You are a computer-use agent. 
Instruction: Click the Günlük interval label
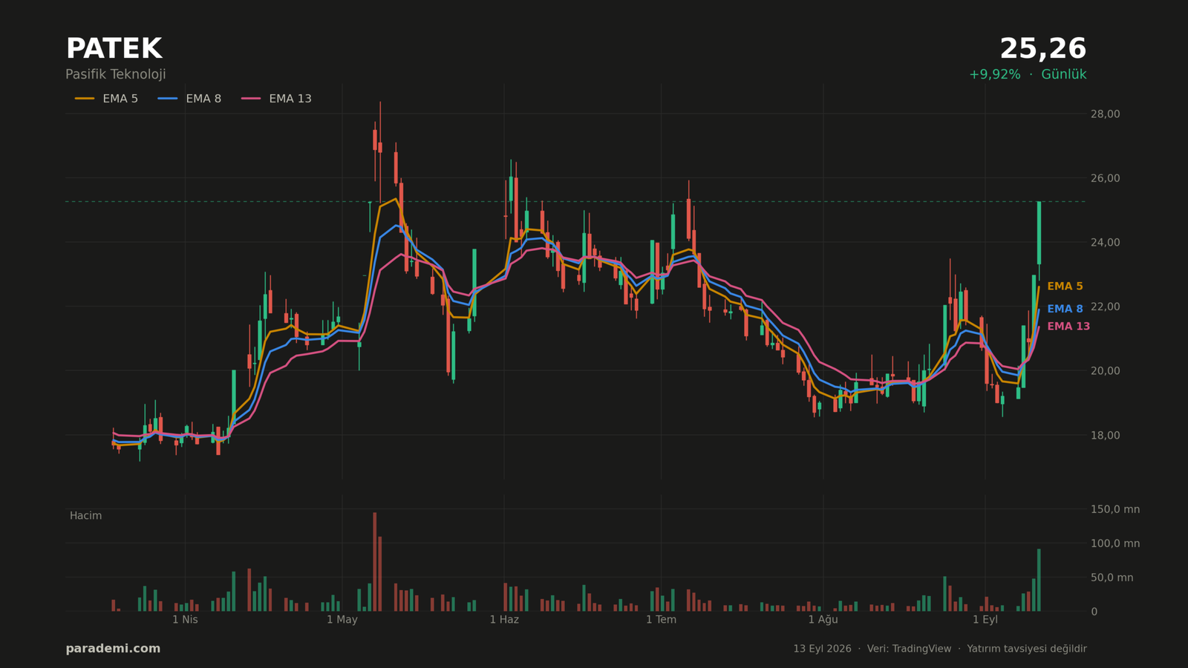(1064, 74)
